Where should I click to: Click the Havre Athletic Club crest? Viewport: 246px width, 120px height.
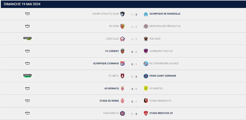122,14
